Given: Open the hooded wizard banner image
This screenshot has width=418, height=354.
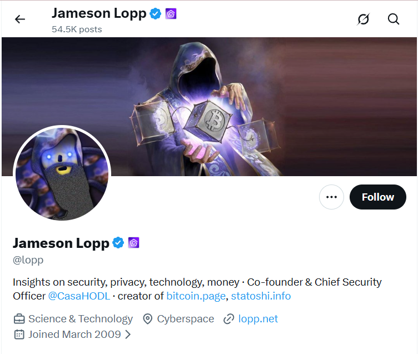Looking at the screenshot, I should point(209,107).
